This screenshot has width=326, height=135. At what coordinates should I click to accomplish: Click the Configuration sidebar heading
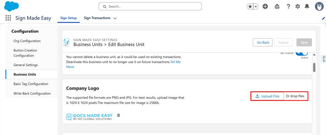tap(25, 31)
